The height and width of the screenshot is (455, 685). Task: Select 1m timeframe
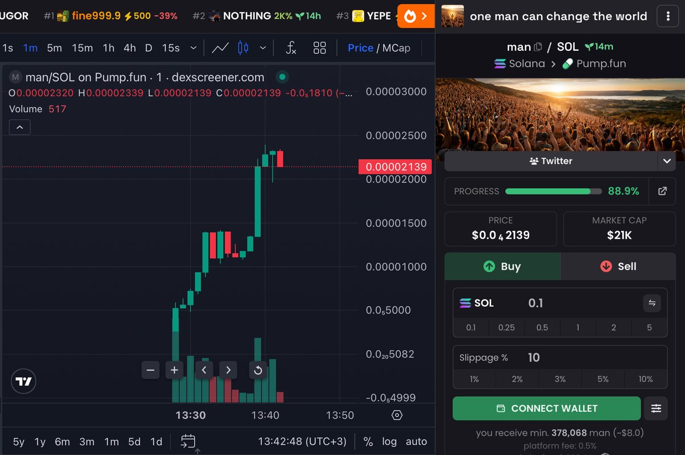coord(30,48)
